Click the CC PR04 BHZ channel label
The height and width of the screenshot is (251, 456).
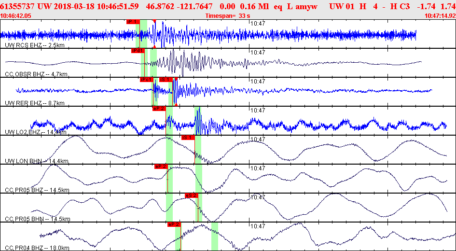click(x=37, y=248)
